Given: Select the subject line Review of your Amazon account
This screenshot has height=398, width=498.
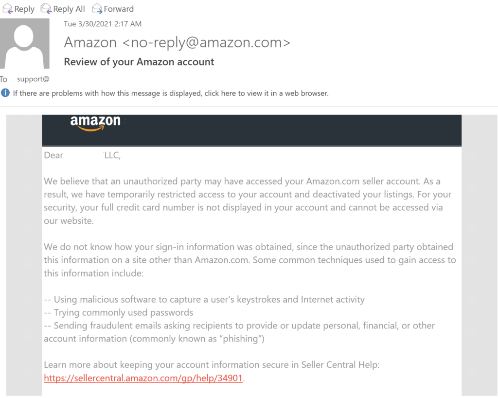Looking at the screenshot, I should tap(139, 62).
